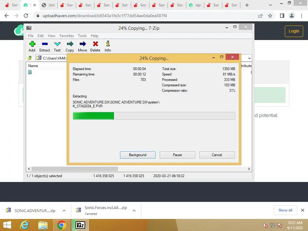Screen dimensions: 308x231
Task: Open the File menu
Action: 31,36
